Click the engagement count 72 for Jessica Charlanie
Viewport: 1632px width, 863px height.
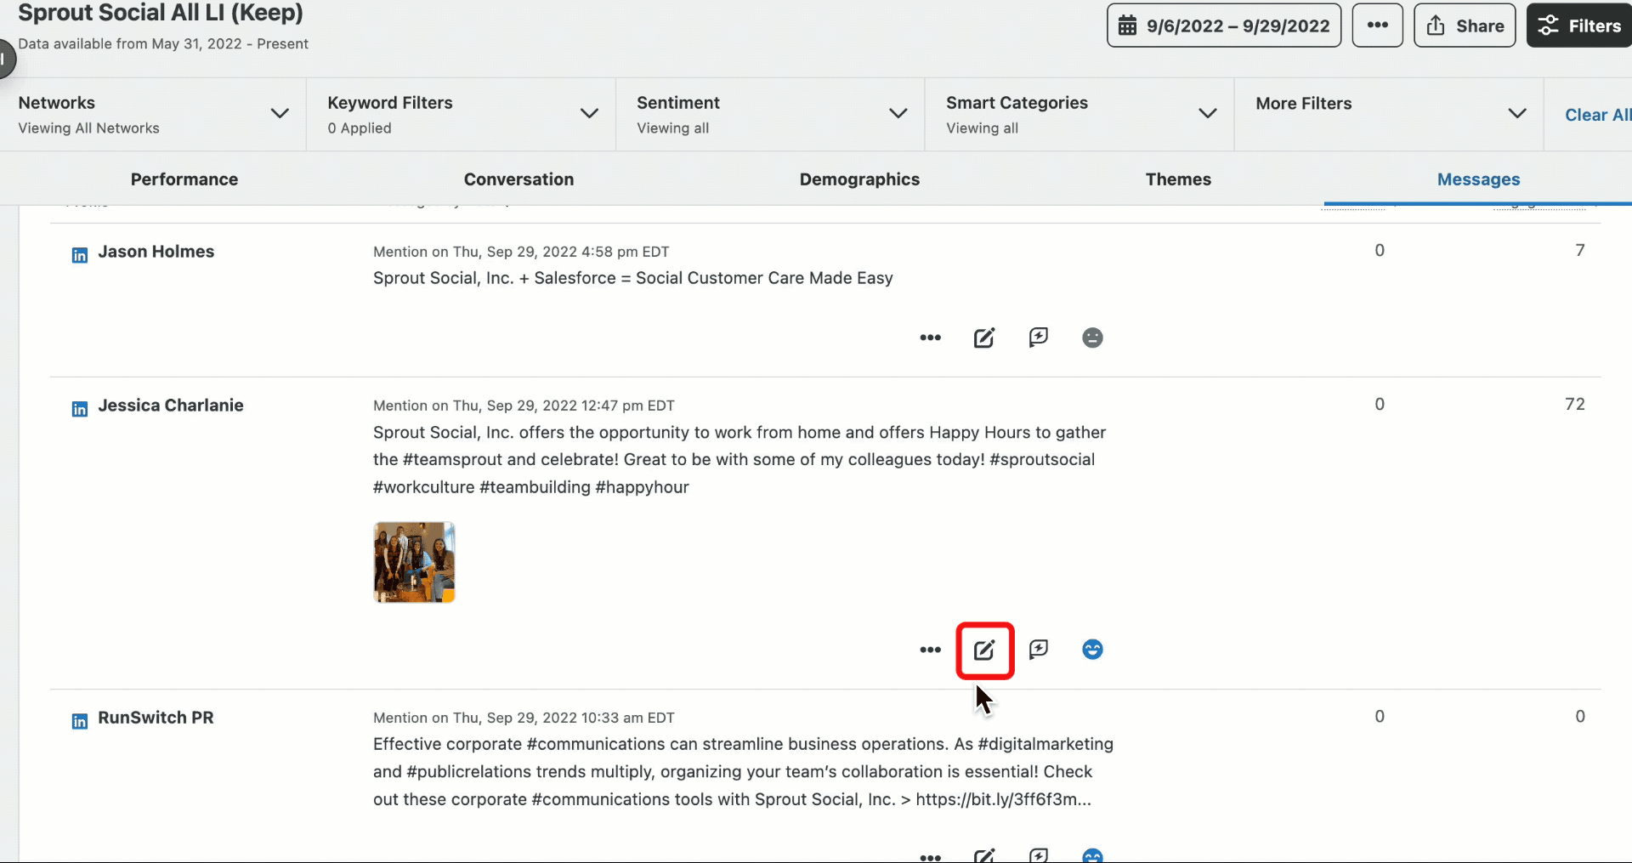click(x=1575, y=404)
